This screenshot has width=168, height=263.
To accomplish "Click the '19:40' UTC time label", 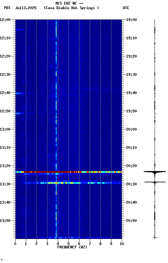I will (x=131, y=93).
